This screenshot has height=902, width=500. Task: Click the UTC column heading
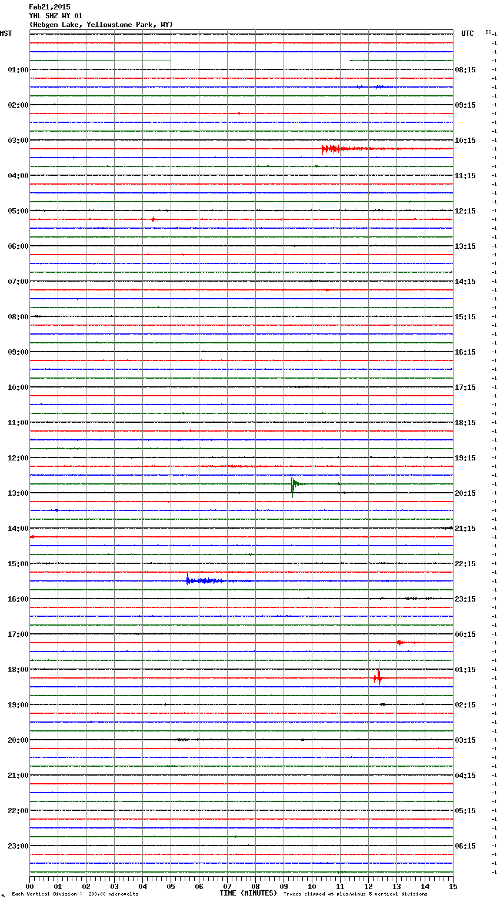pos(468,34)
